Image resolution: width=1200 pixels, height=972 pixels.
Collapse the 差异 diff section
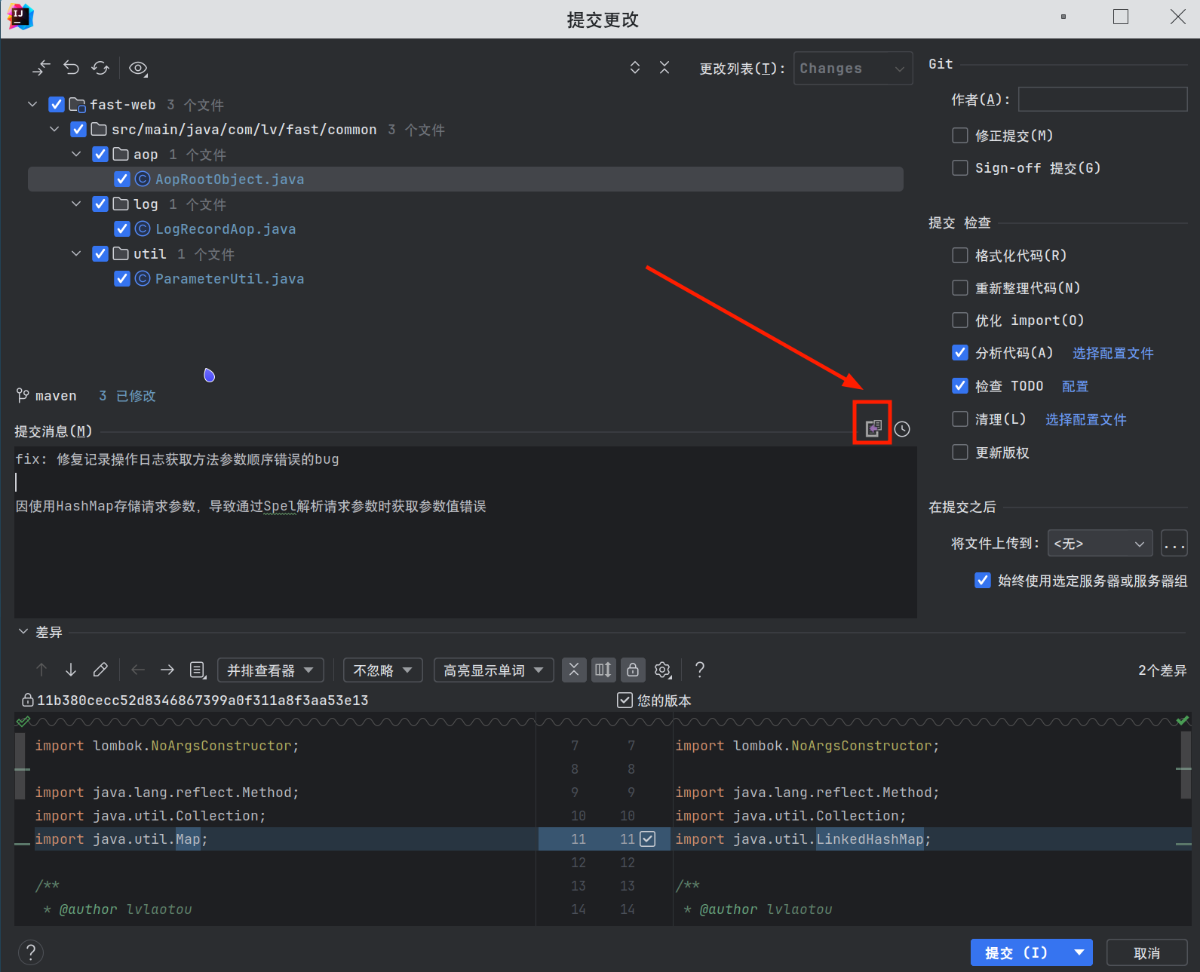(x=23, y=632)
